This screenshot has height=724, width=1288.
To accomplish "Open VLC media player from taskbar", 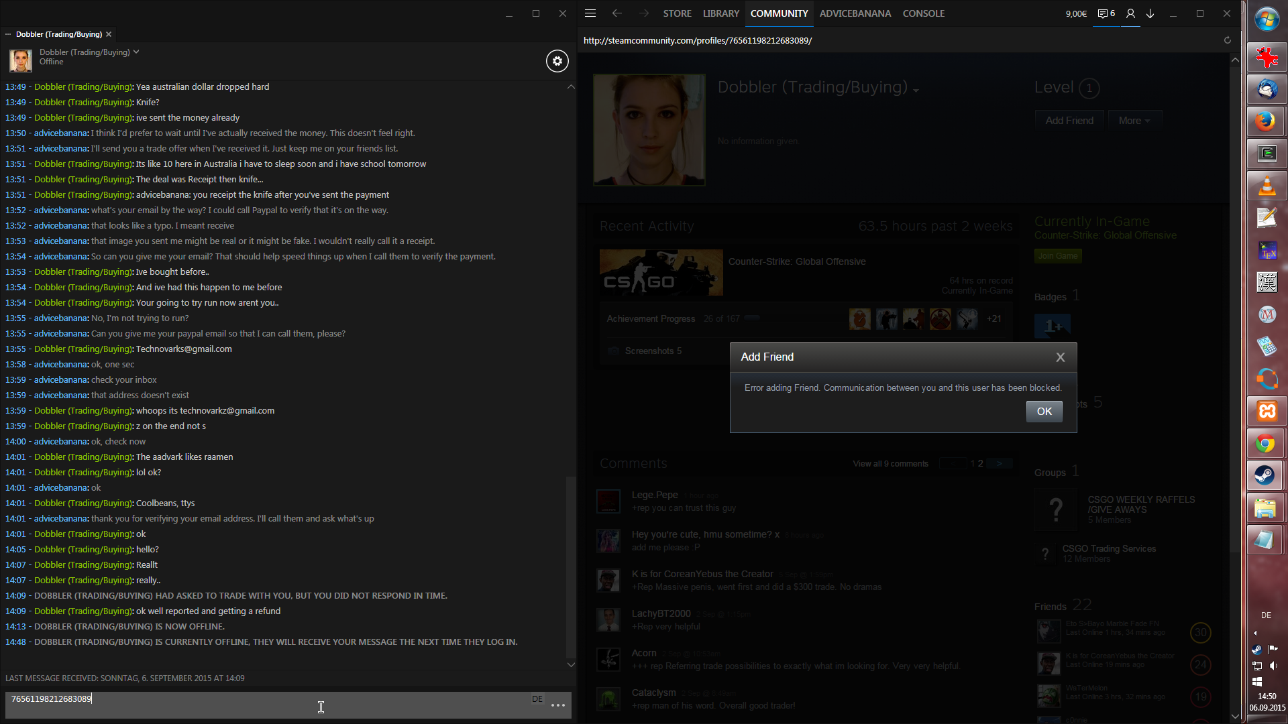I will [1267, 186].
